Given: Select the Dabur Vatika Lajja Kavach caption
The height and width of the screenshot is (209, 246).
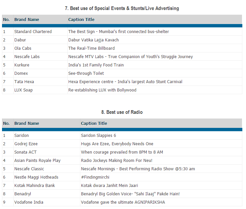Looking at the screenshot, I should pyautogui.click(x=93, y=40).
